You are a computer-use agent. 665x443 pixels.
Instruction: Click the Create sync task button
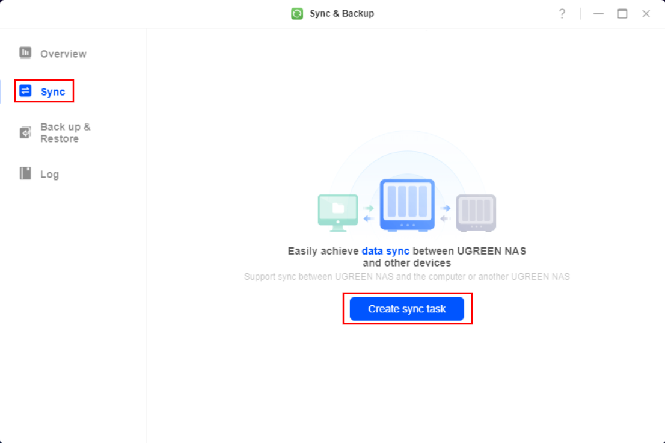pyautogui.click(x=406, y=309)
